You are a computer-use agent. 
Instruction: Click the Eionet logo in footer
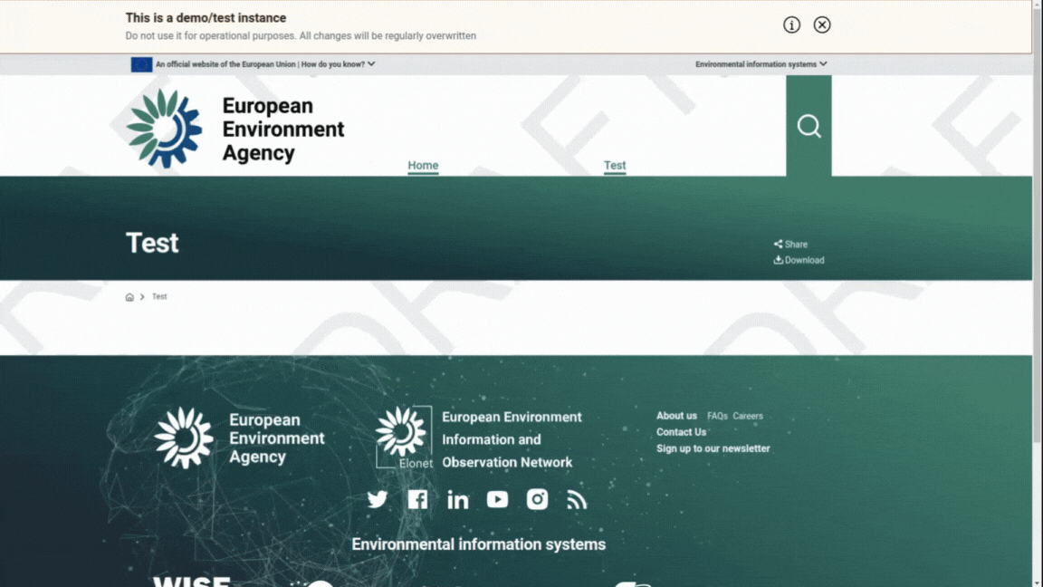(x=404, y=438)
